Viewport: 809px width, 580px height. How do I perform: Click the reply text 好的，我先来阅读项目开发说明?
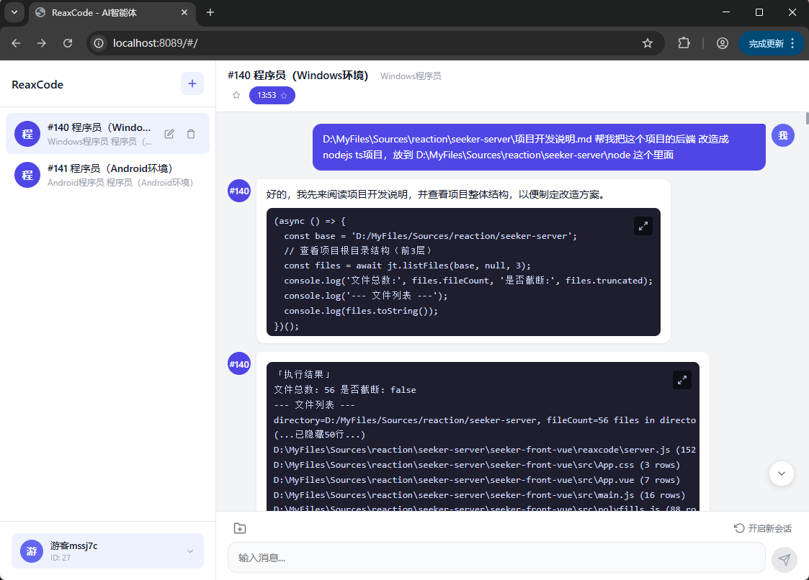(435, 194)
